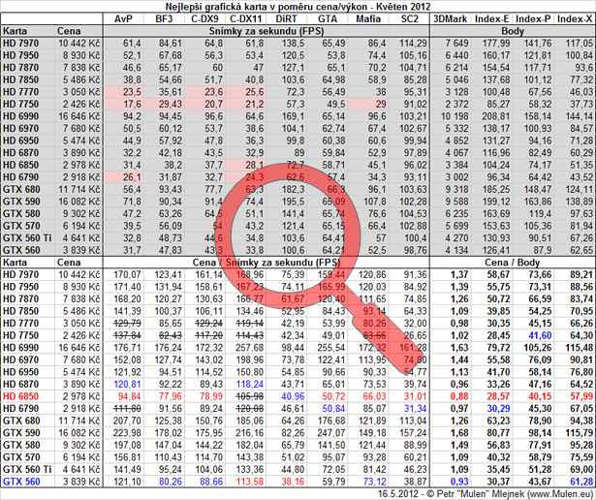
Task: Click the blue value 88,66
Action: click(x=211, y=482)
